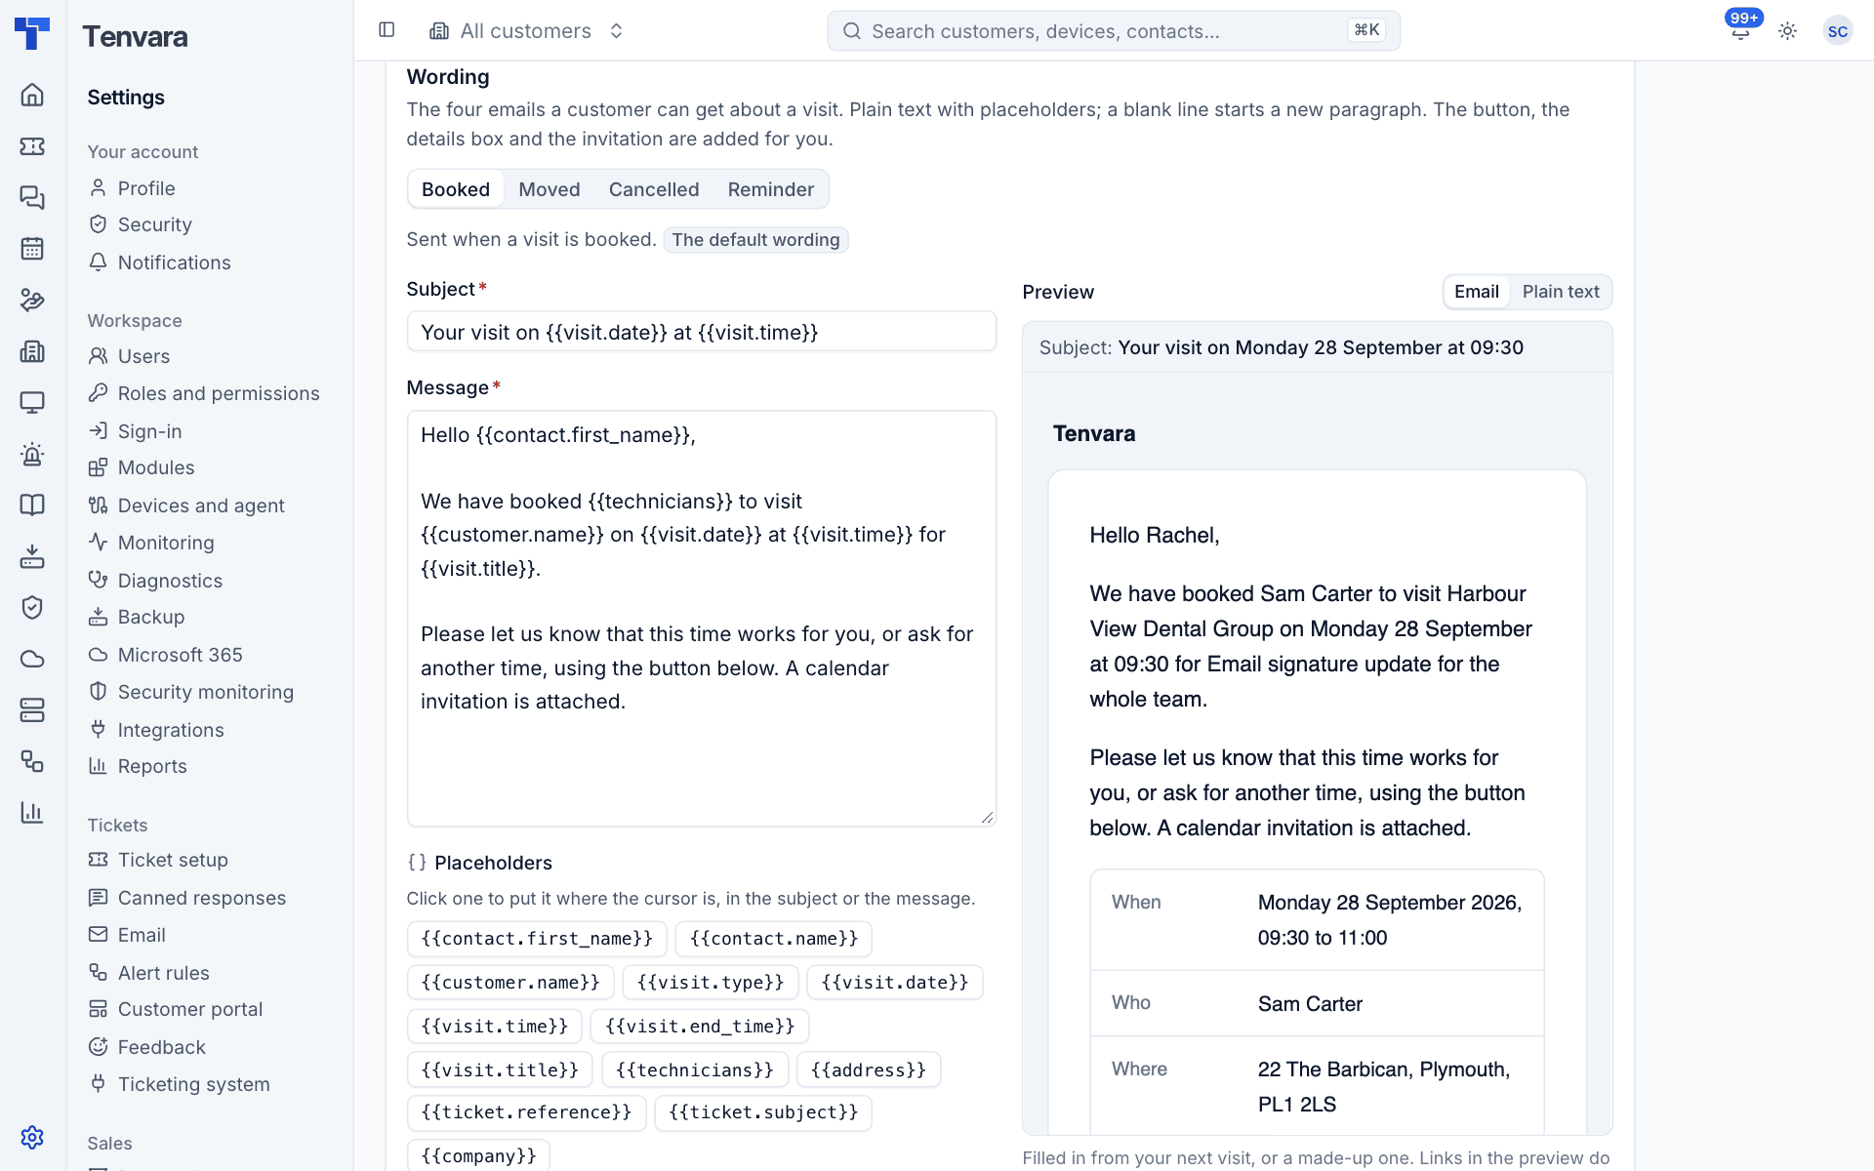Open the bar chart reports icon in rail

(32, 812)
